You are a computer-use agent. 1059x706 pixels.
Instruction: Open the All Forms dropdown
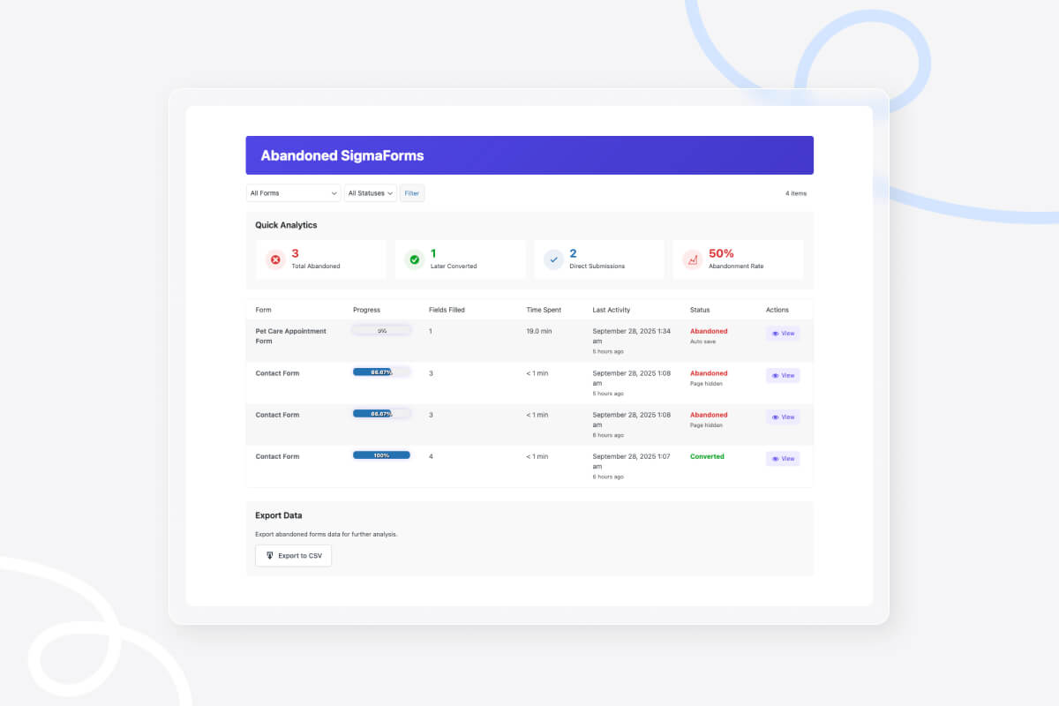[x=293, y=193]
